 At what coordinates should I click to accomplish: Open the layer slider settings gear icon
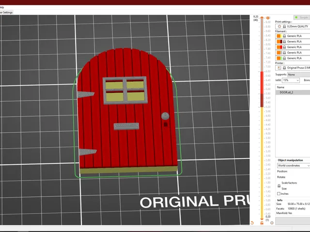pos(272,223)
